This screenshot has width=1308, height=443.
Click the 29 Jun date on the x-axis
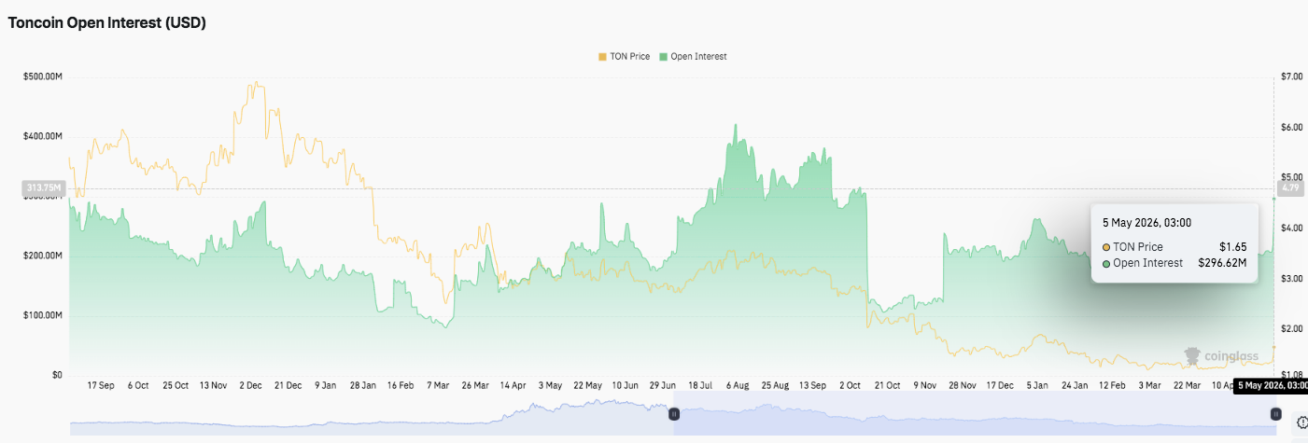[663, 385]
